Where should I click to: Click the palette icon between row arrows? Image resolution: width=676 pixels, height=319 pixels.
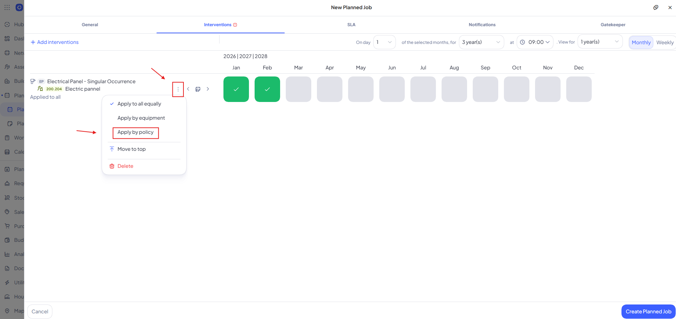pyautogui.click(x=198, y=89)
